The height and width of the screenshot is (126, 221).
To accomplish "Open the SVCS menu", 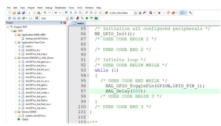I will (x=79, y=8).
